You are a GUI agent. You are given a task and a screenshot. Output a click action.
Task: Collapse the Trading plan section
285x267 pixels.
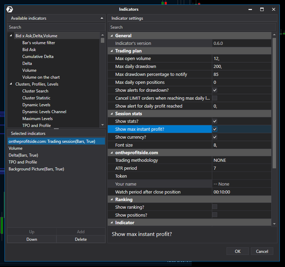point(112,51)
